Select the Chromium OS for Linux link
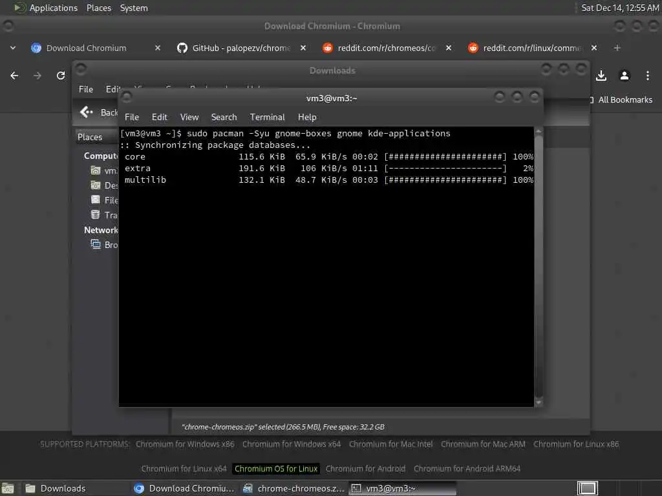The width and height of the screenshot is (662, 496). pos(276,469)
